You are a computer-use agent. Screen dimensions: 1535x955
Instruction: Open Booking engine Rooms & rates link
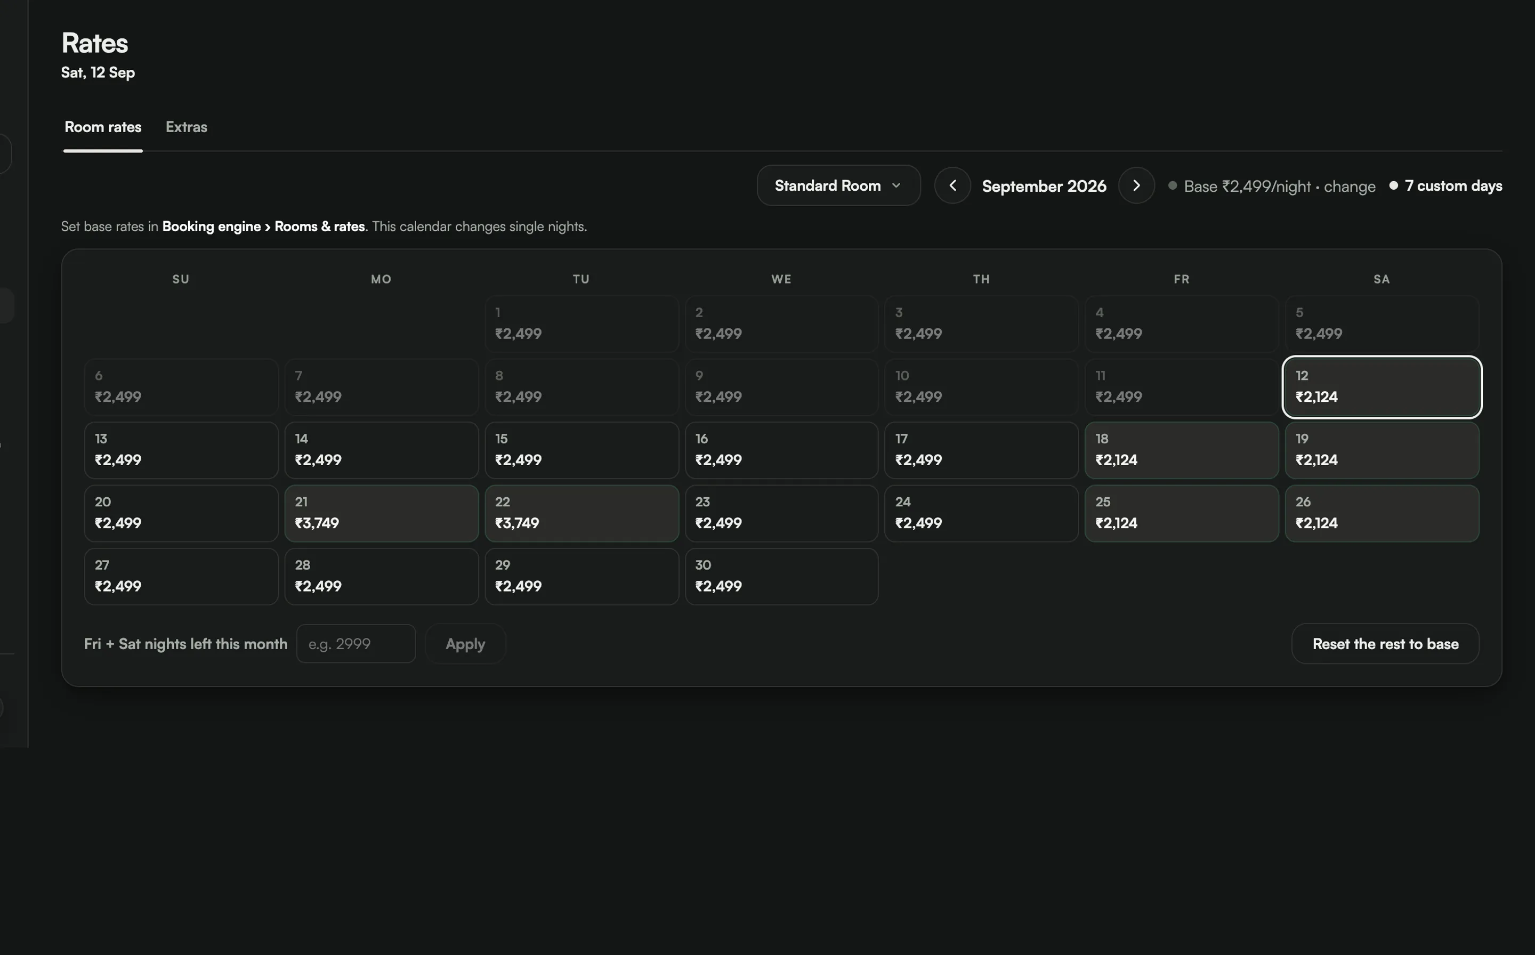(x=263, y=226)
